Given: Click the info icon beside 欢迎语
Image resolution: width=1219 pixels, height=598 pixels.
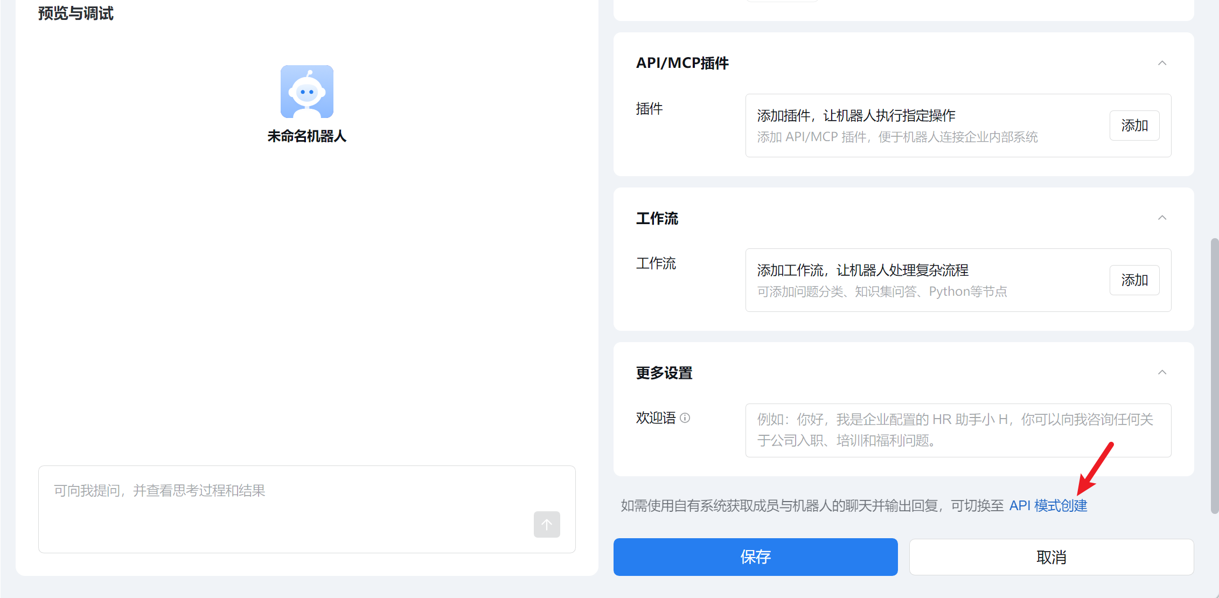Looking at the screenshot, I should coord(685,418).
